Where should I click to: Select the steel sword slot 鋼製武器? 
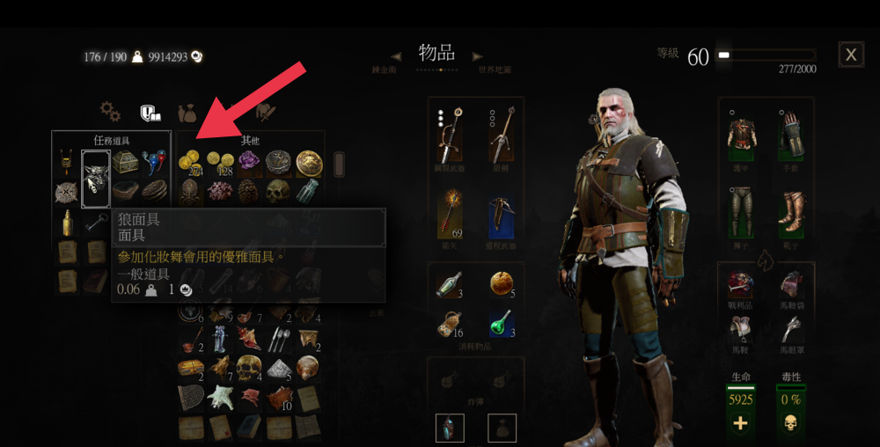(x=450, y=136)
